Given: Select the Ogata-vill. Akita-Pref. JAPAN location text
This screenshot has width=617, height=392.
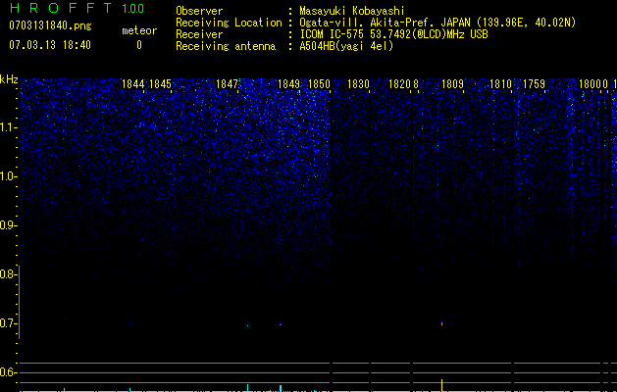Looking at the screenshot, I should coord(437,23).
